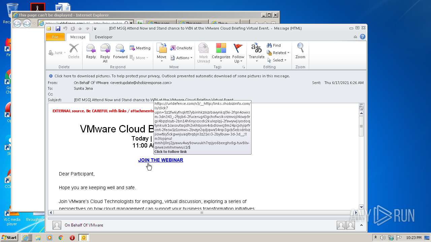Click sender address eventupdate@shobizresponse.com
The image size is (431, 242).
141,83
